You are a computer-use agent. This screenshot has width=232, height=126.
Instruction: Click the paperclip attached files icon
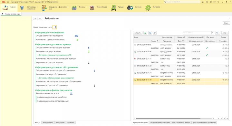(x=155, y=33)
